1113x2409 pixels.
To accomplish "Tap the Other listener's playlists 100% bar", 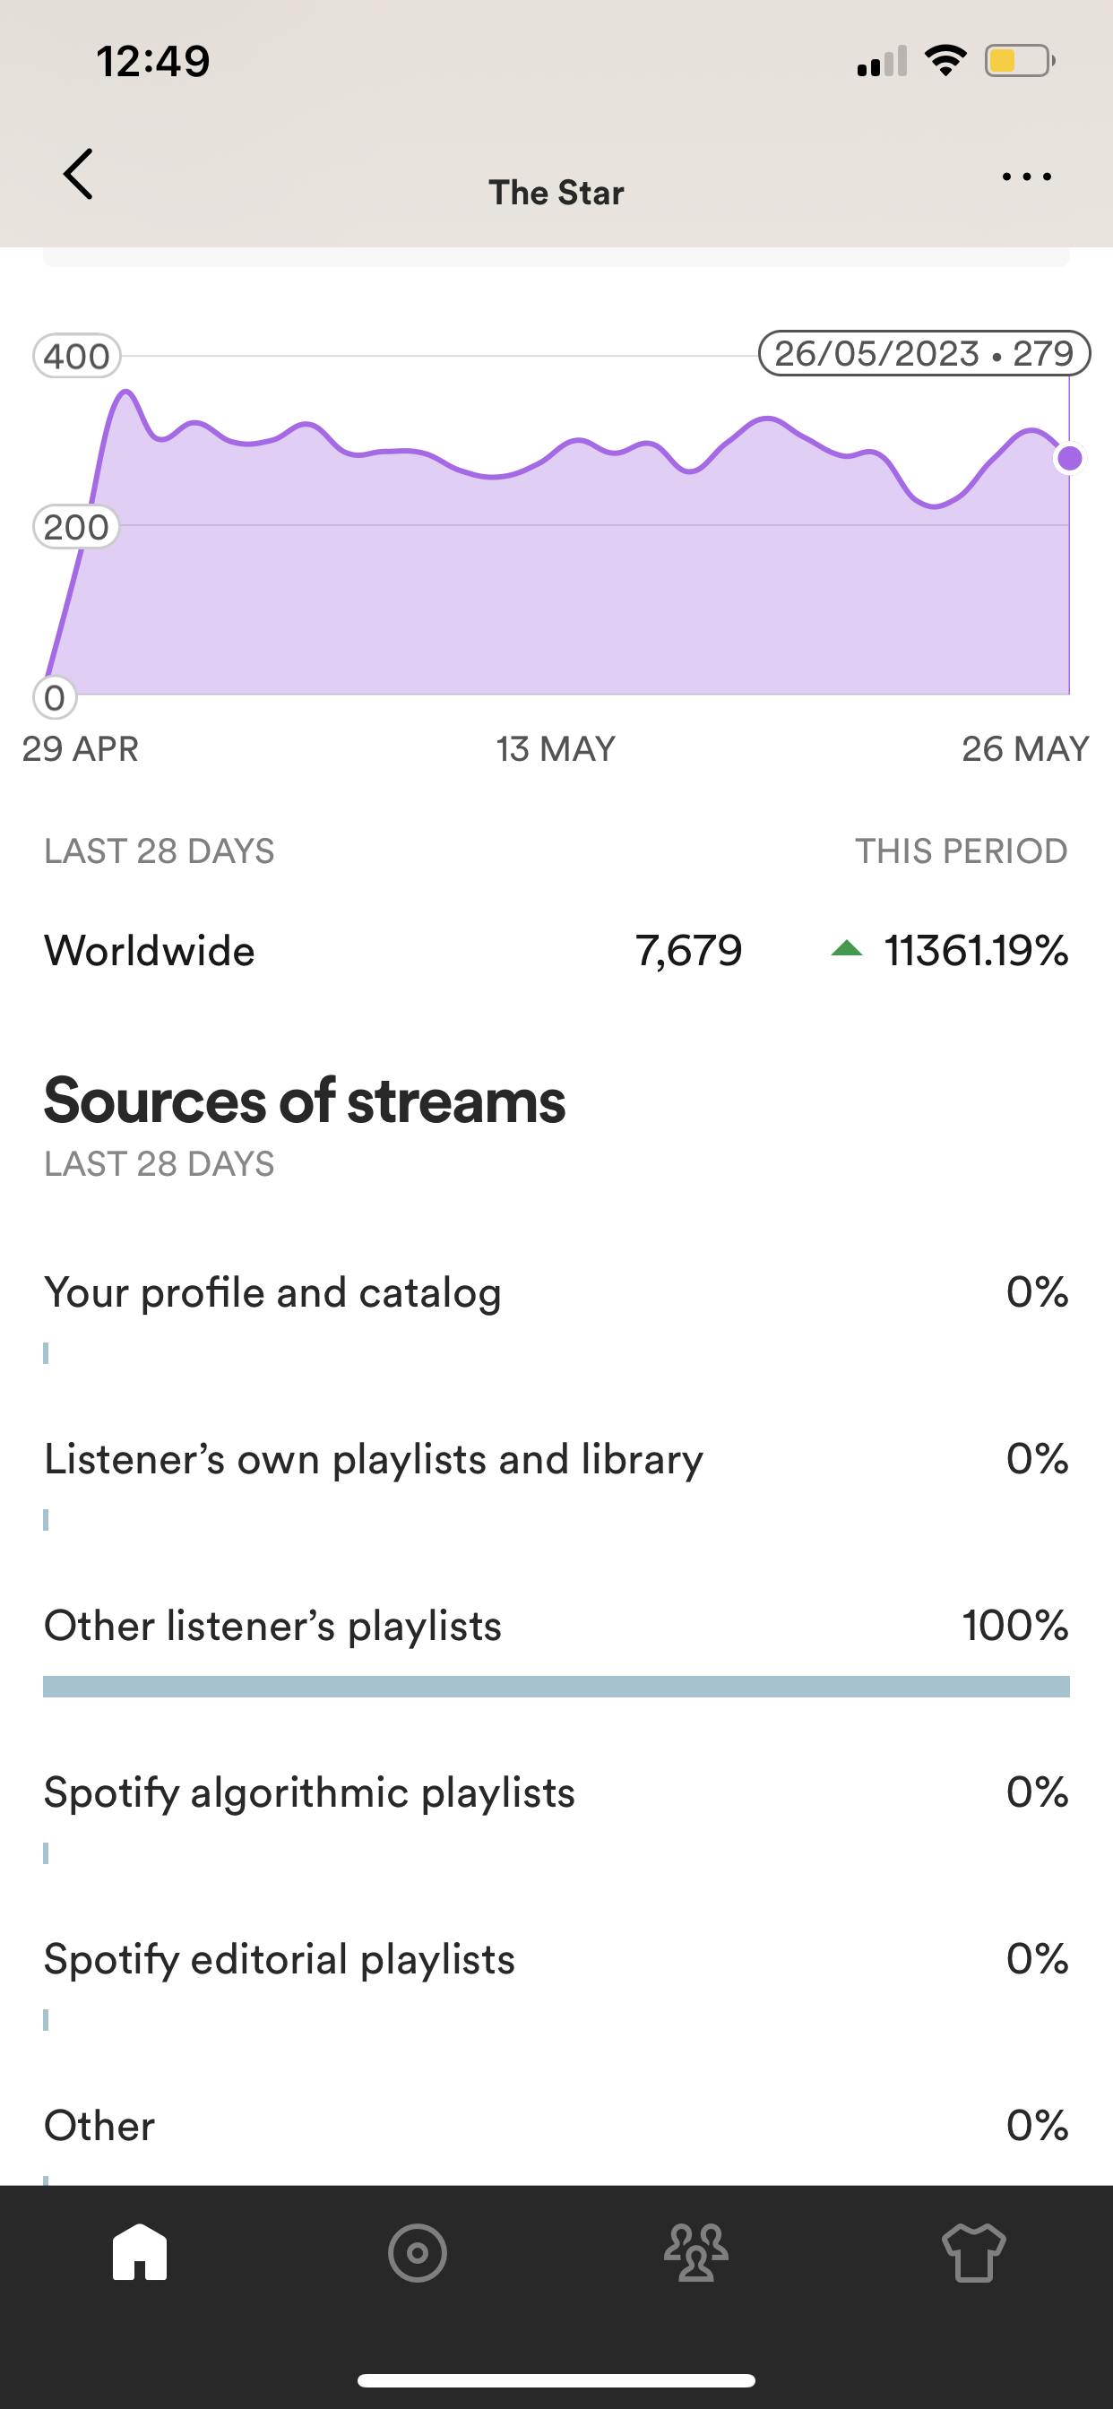I will 556,1686.
